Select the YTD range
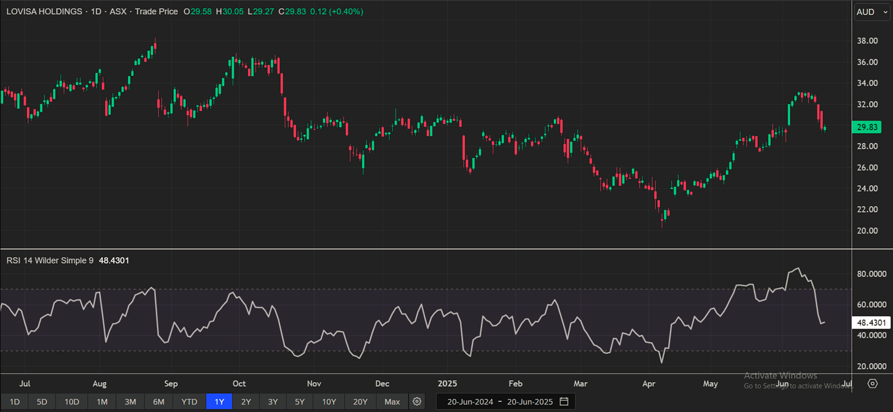The width and height of the screenshot is (893, 412). (x=189, y=402)
